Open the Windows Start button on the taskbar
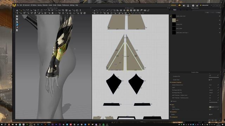 pos(1,125)
